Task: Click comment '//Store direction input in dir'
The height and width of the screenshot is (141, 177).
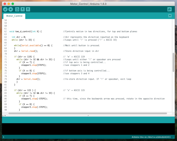Action: tap(81, 51)
